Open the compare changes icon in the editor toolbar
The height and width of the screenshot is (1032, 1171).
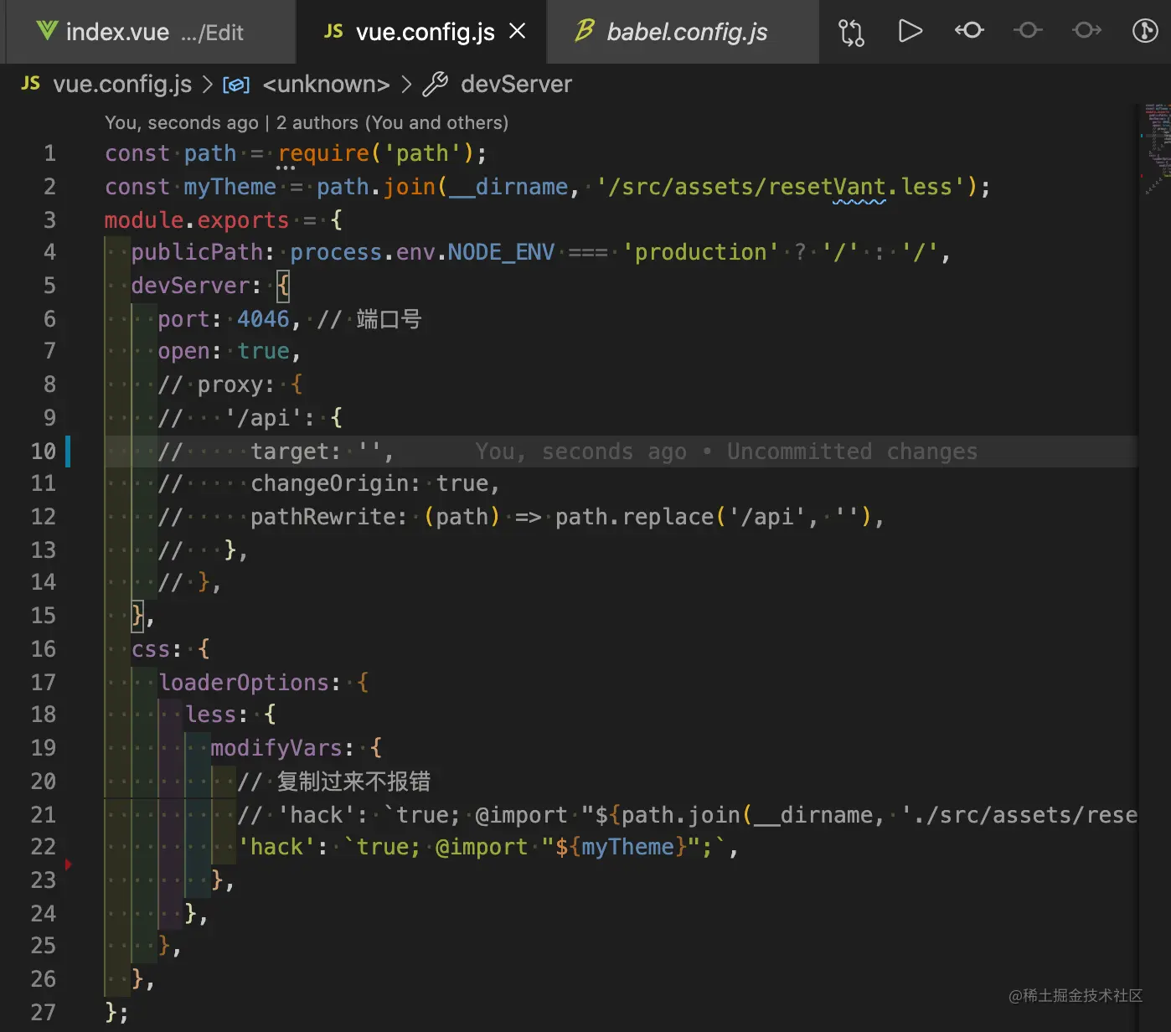point(851,32)
